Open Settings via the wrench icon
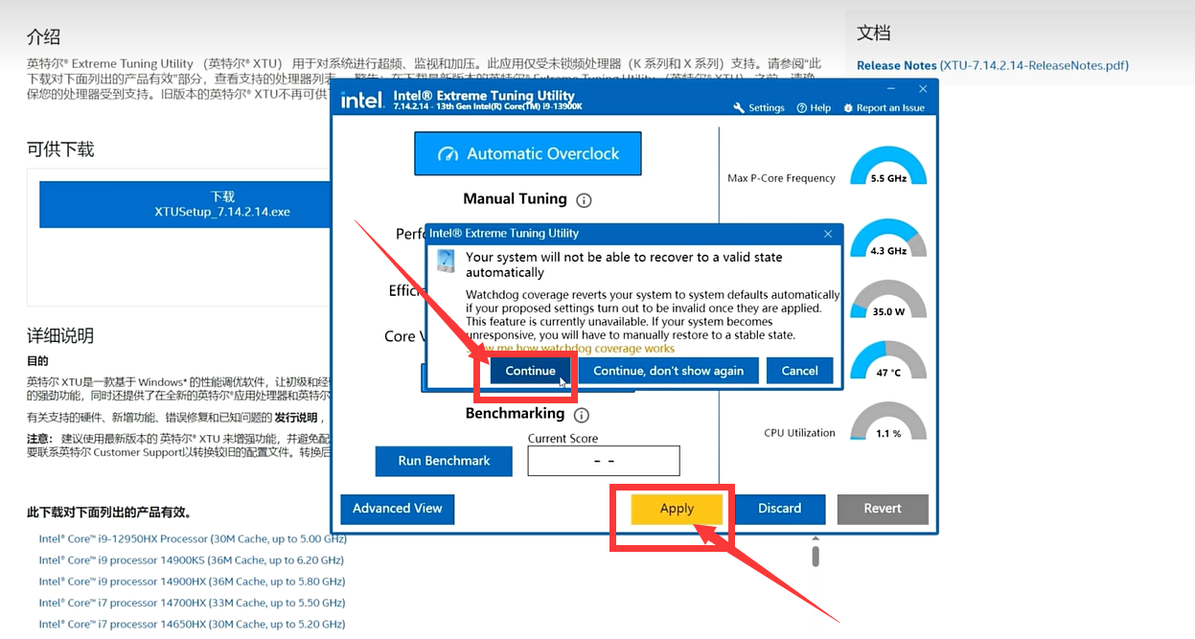 [x=739, y=108]
